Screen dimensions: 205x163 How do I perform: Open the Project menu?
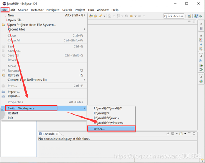pos(80,10)
